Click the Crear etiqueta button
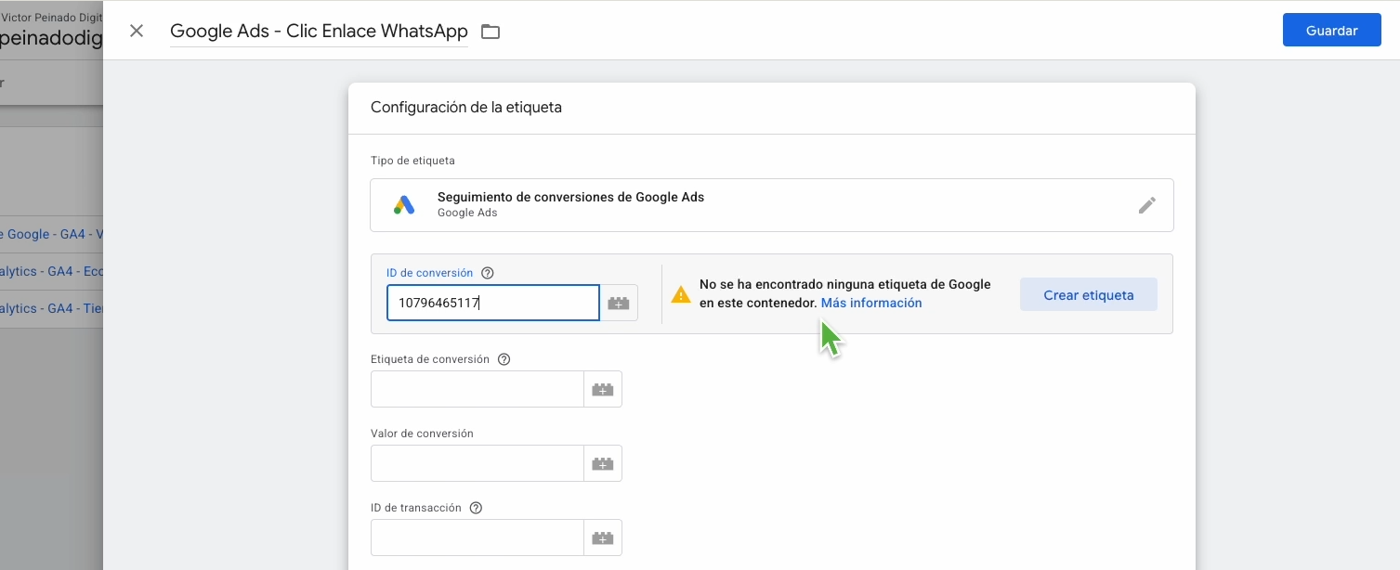Screen dimensions: 1400x570 point(1089,294)
